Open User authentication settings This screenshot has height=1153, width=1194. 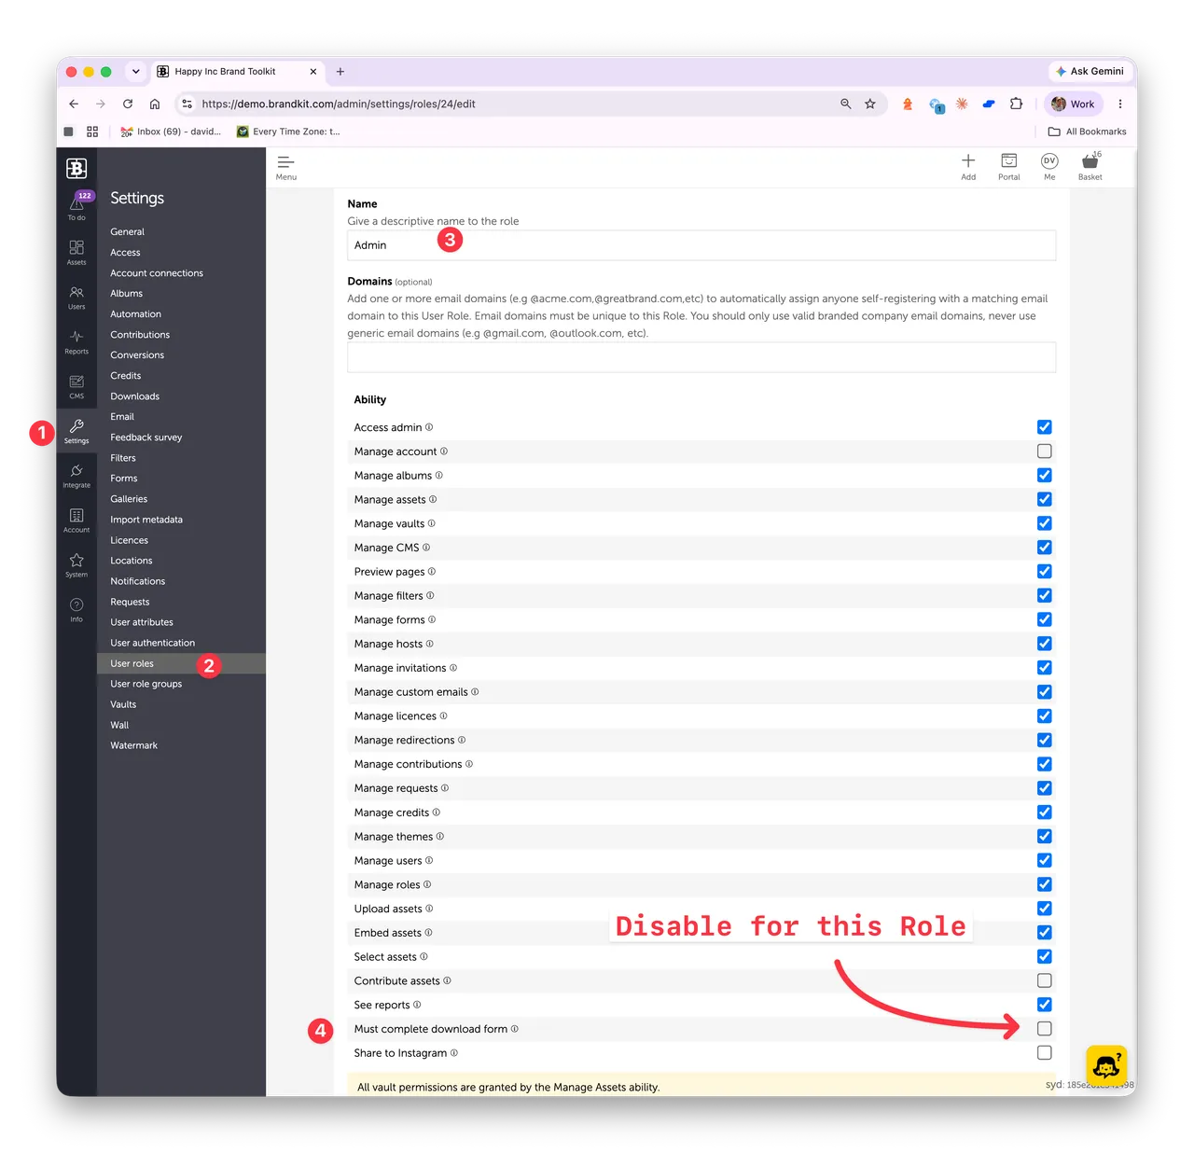(152, 643)
